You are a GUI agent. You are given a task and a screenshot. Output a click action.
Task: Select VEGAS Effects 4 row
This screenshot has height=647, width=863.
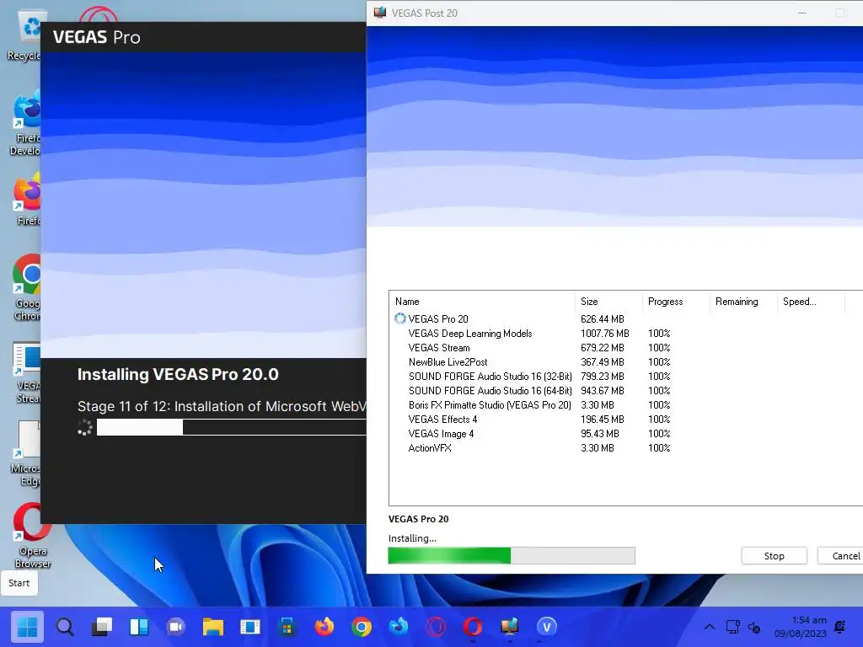point(626,420)
